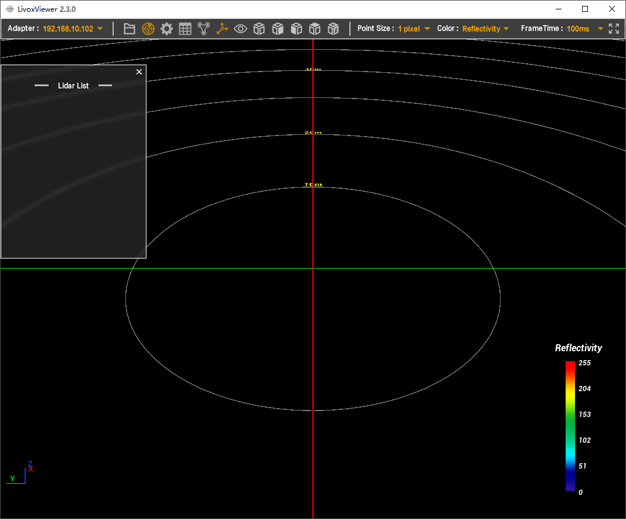626x519 pixels.
Task: Click the triangular node network icon
Action: [x=203, y=29]
